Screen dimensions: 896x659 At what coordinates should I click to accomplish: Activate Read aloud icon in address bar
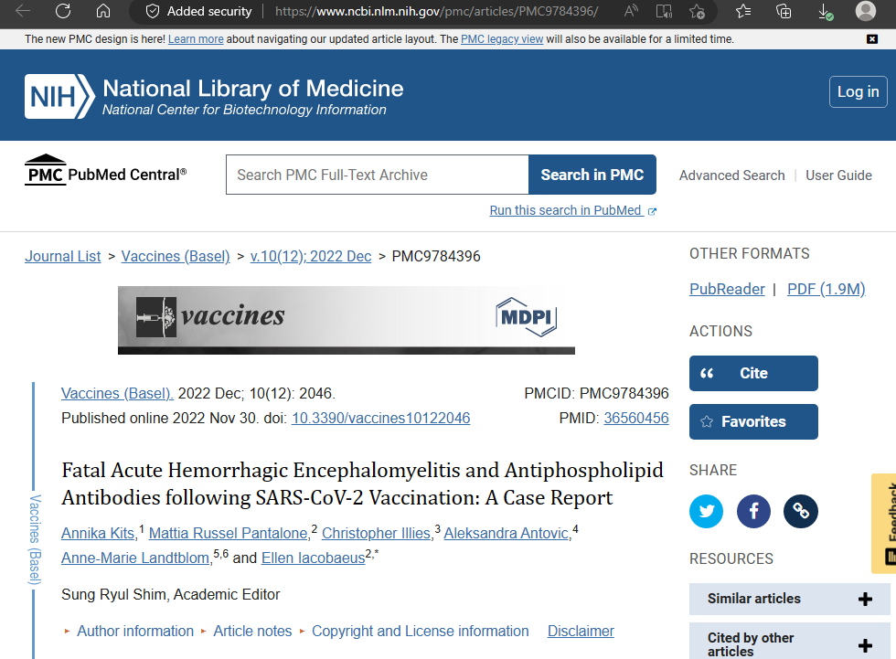(631, 11)
